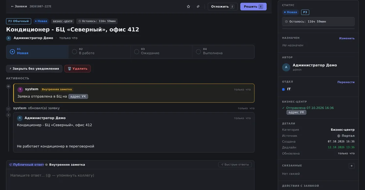This screenshot has height=190, width=365.
Task: Set ticket stage to 04 Выполнена
Action: [x=223, y=52]
